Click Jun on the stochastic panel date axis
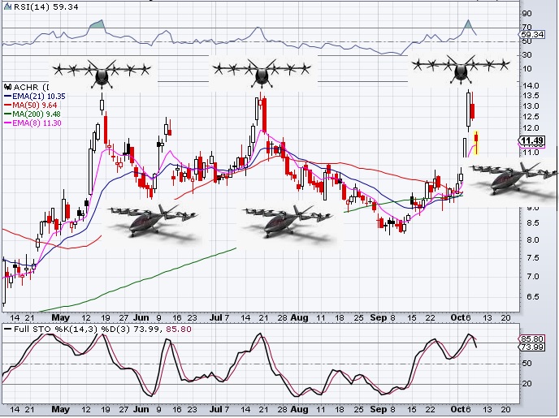Screen dimensions: 559x418 pyautogui.click(x=141, y=409)
